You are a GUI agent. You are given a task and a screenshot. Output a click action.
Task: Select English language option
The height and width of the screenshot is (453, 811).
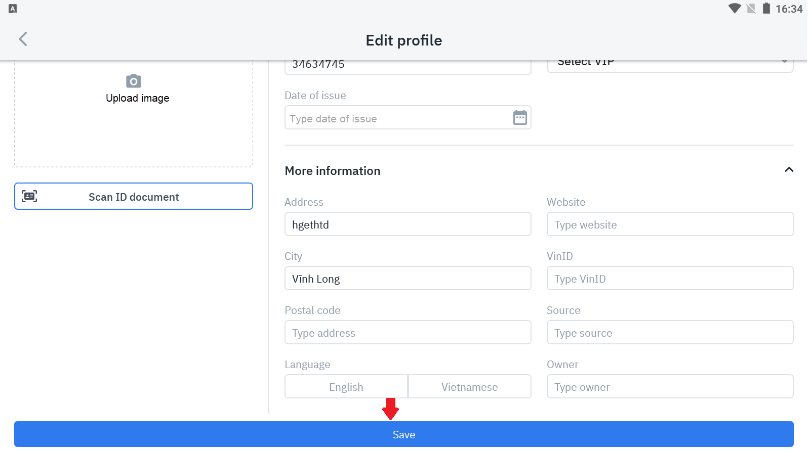(x=346, y=387)
